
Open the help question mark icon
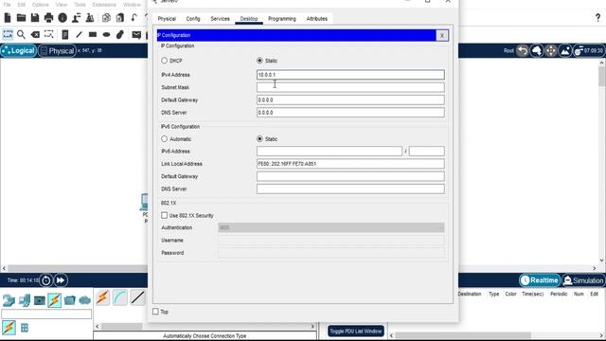pyautogui.click(x=597, y=18)
